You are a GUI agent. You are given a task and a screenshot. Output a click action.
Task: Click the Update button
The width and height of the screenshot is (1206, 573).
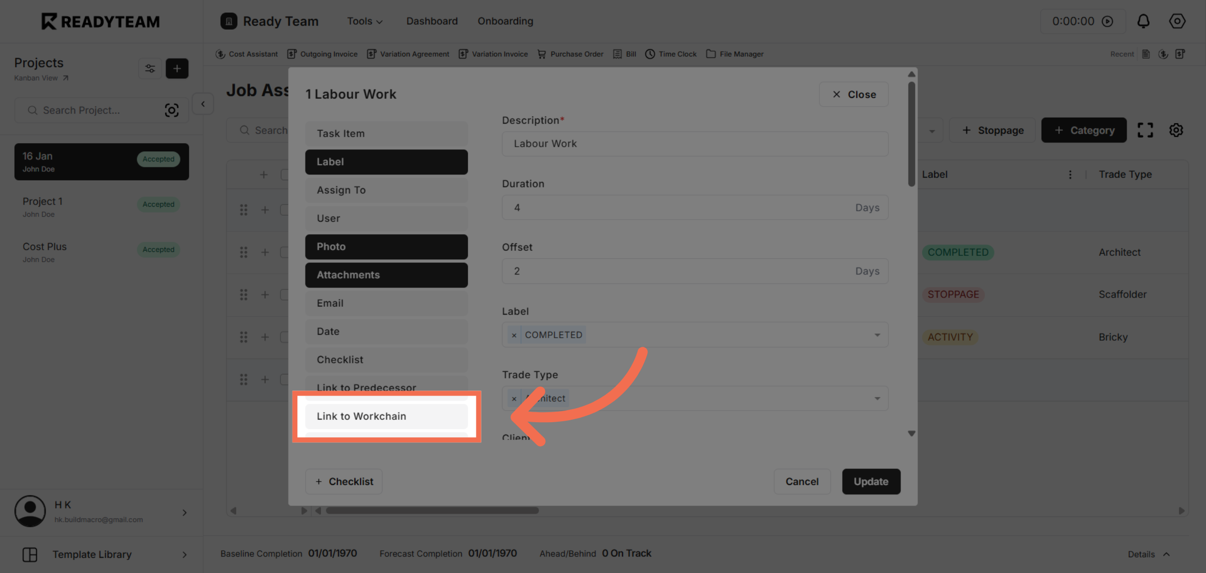pyautogui.click(x=871, y=481)
